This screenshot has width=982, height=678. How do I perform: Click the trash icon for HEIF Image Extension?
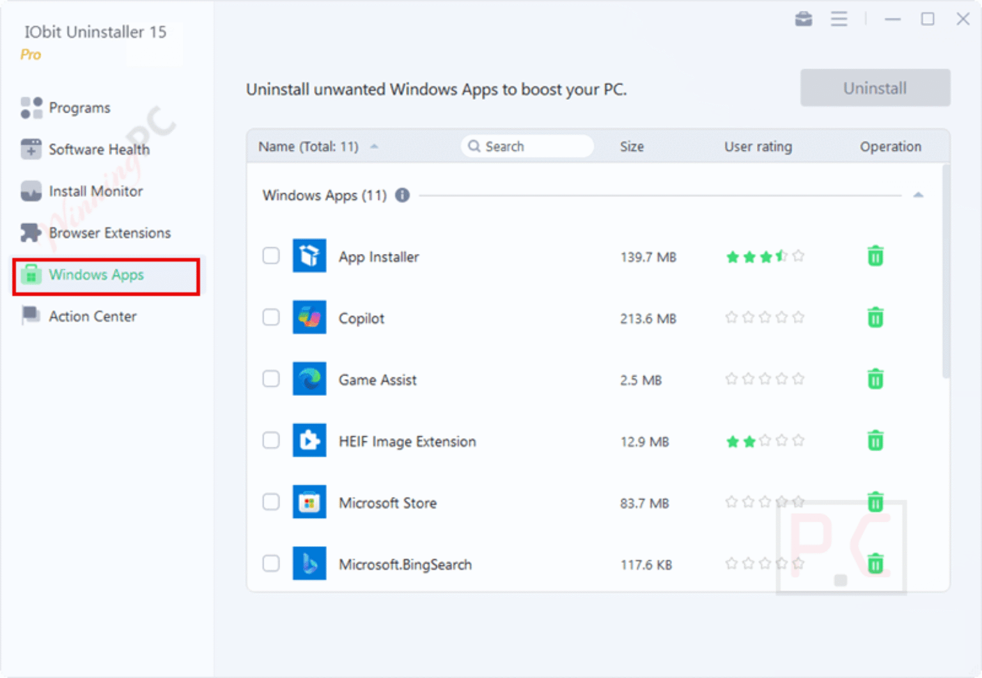(875, 440)
